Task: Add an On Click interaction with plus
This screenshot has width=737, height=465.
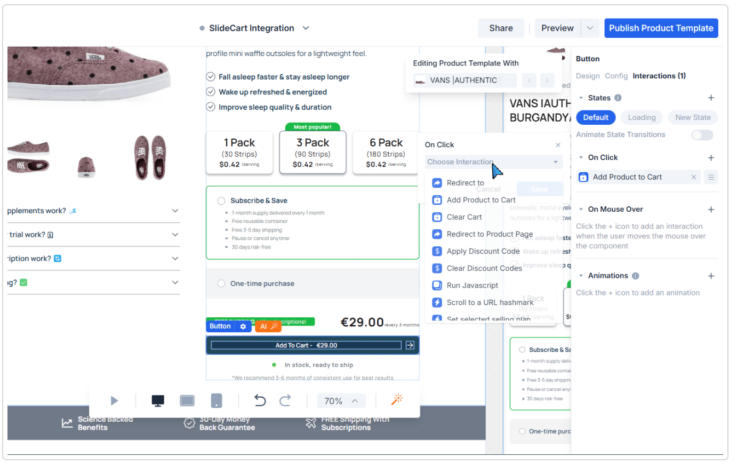Action: point(711,158)
